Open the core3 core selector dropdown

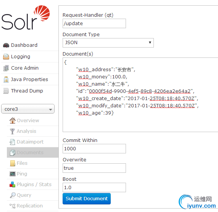point(28,109)
